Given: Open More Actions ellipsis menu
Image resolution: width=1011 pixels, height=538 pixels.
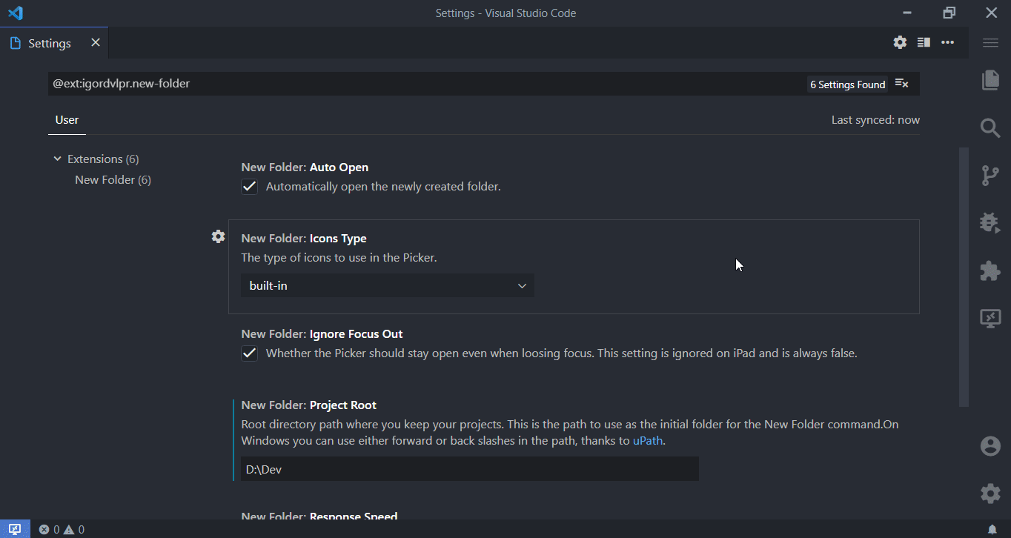Looking at the screenshot, I should pos(947,42).
